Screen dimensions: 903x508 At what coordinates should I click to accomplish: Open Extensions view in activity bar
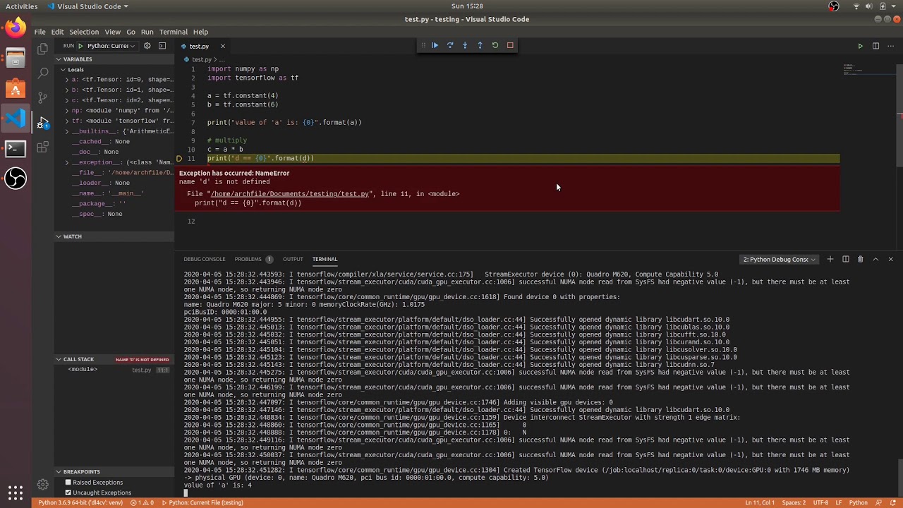click(x=42, y=147)
